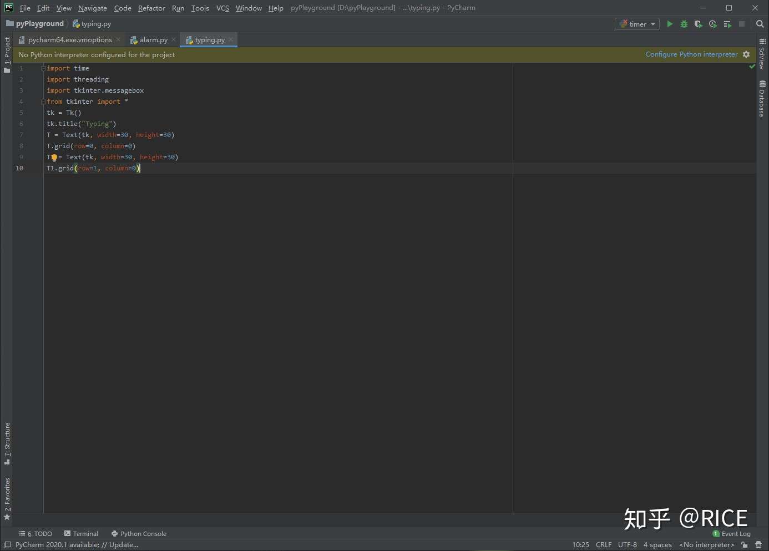Profile the timer configuration
This screenshot has height=551, width=769.
pos(713,24)
